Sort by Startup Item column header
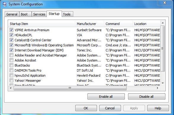The image size is (174, 115). 41,24
